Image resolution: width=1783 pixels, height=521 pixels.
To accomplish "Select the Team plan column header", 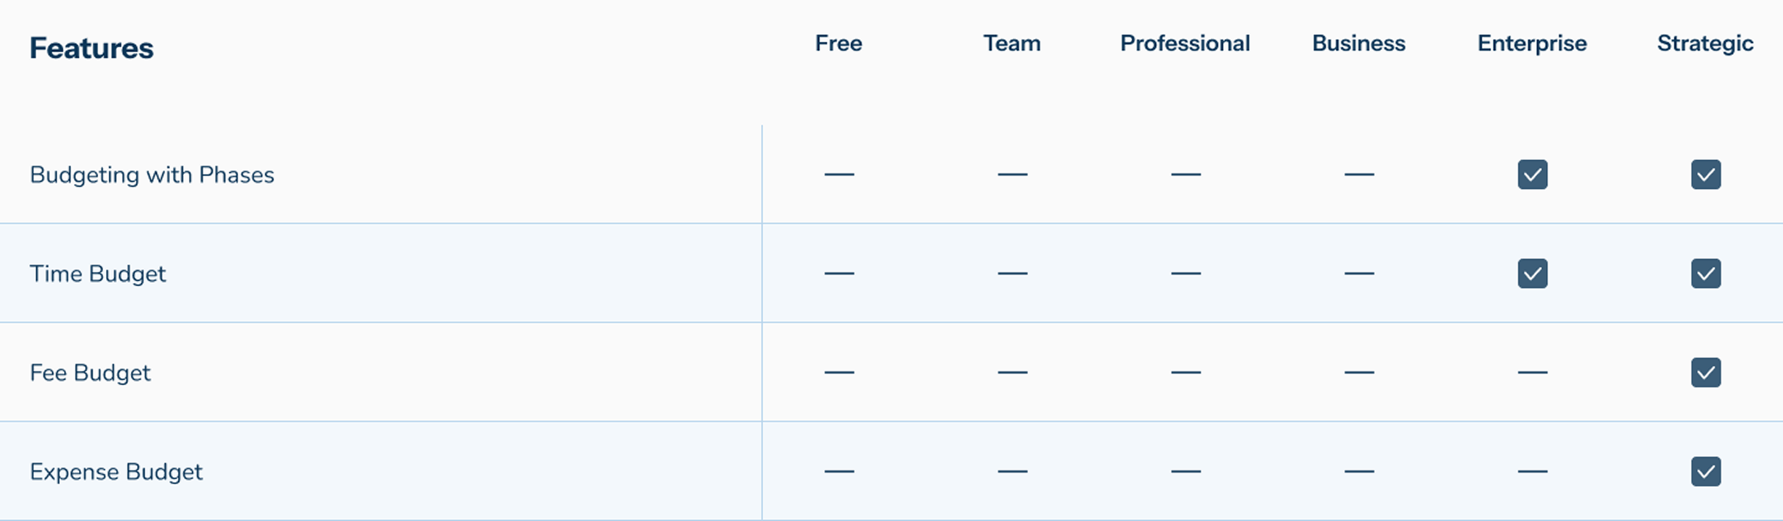I will (1012, 43).
